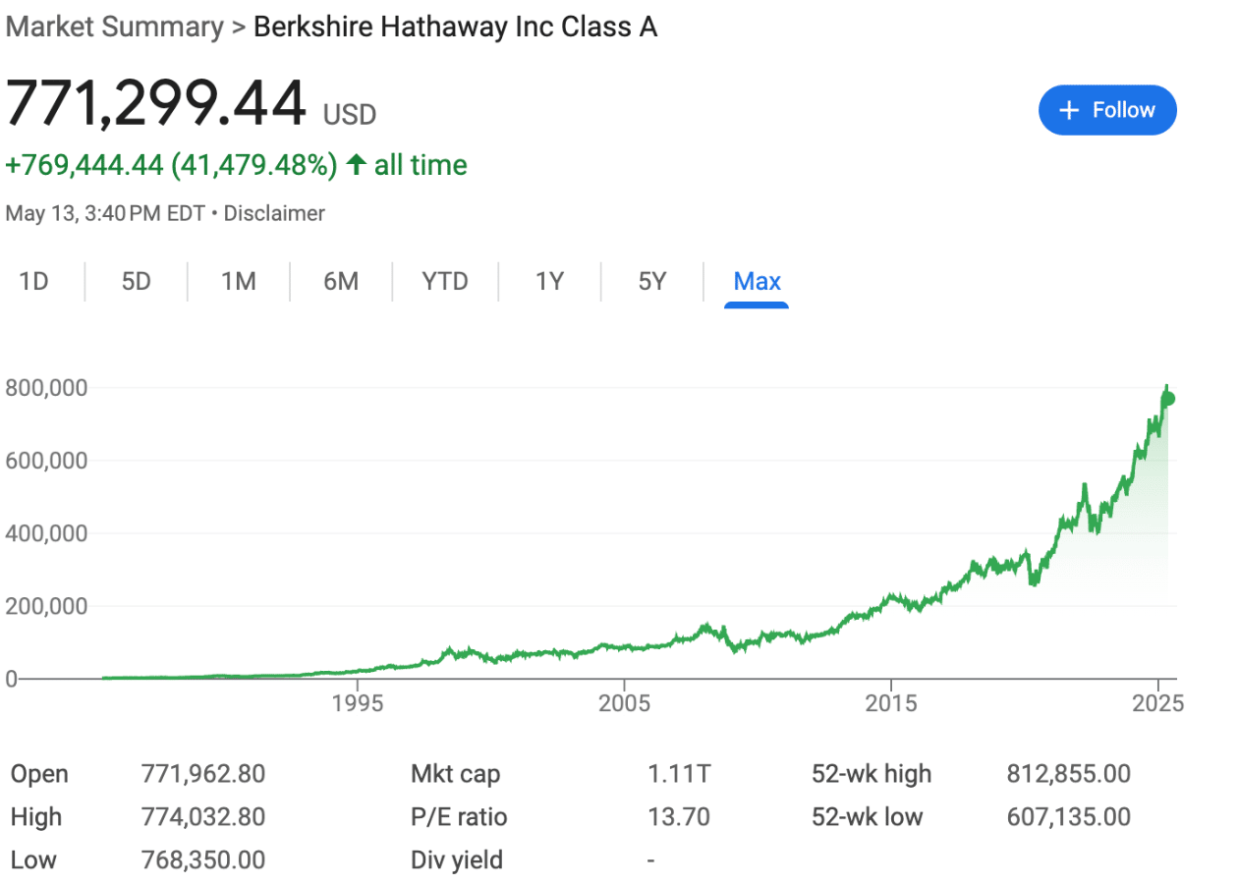Select the Max range tab
Image resolution: width=1238 pixels, height=884 pixels.
(757, 282)
